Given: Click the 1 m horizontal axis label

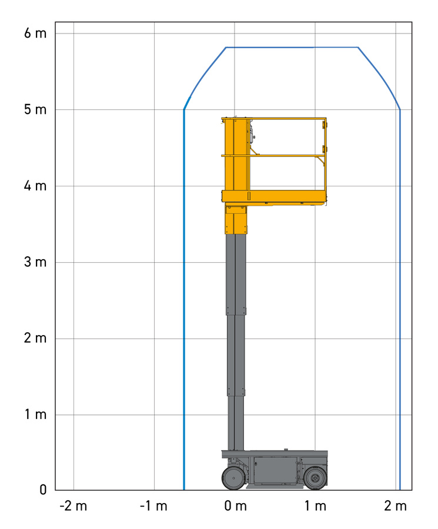Looking at the screenshot, I should 316,506.
